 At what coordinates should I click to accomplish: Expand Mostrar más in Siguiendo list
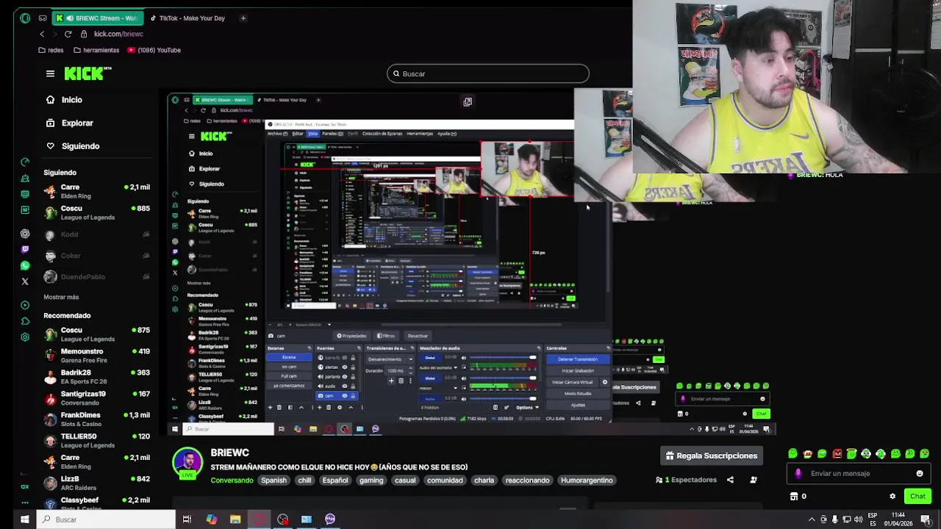point(61,298)
